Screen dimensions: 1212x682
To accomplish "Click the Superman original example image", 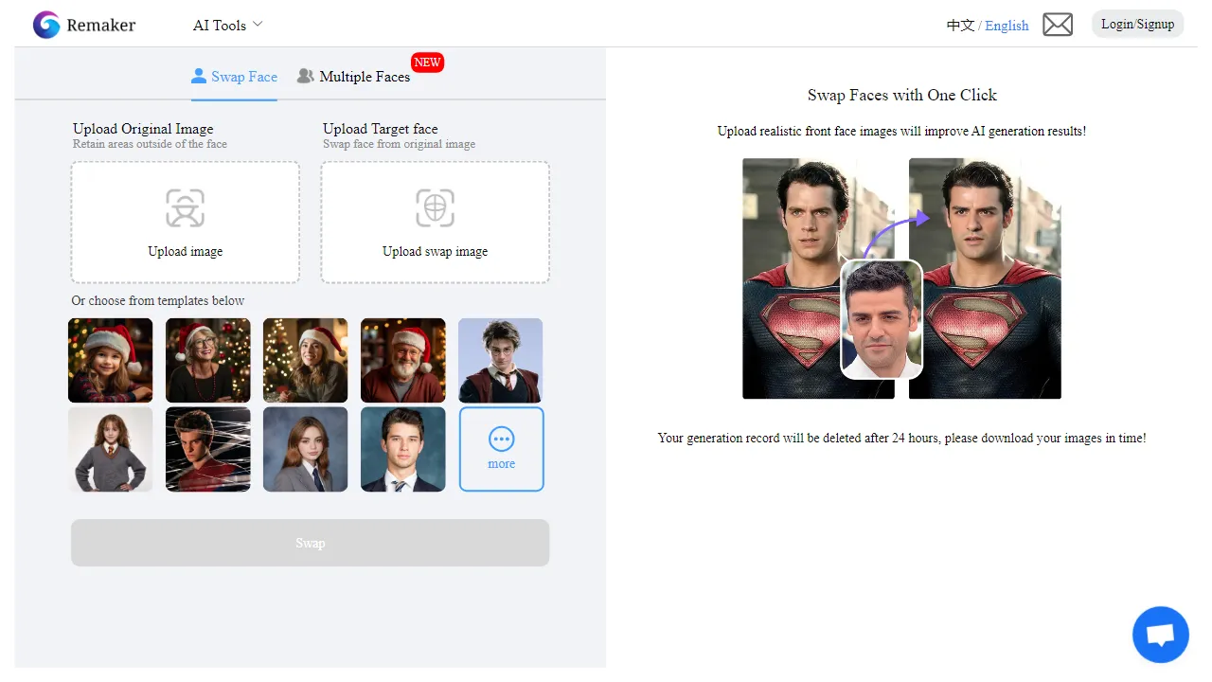I will click(818, 278).
